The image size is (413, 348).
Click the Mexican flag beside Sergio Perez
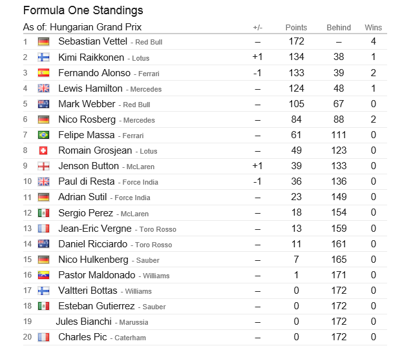coord(44,213)
